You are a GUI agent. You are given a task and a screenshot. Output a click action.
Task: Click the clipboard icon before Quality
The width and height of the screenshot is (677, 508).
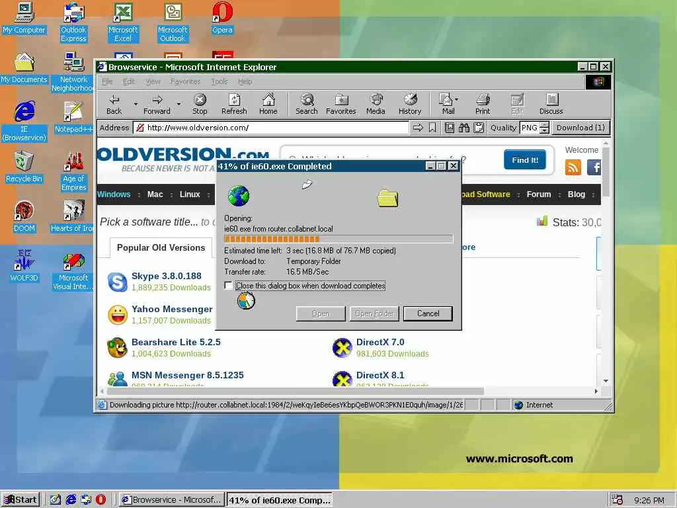479,128
